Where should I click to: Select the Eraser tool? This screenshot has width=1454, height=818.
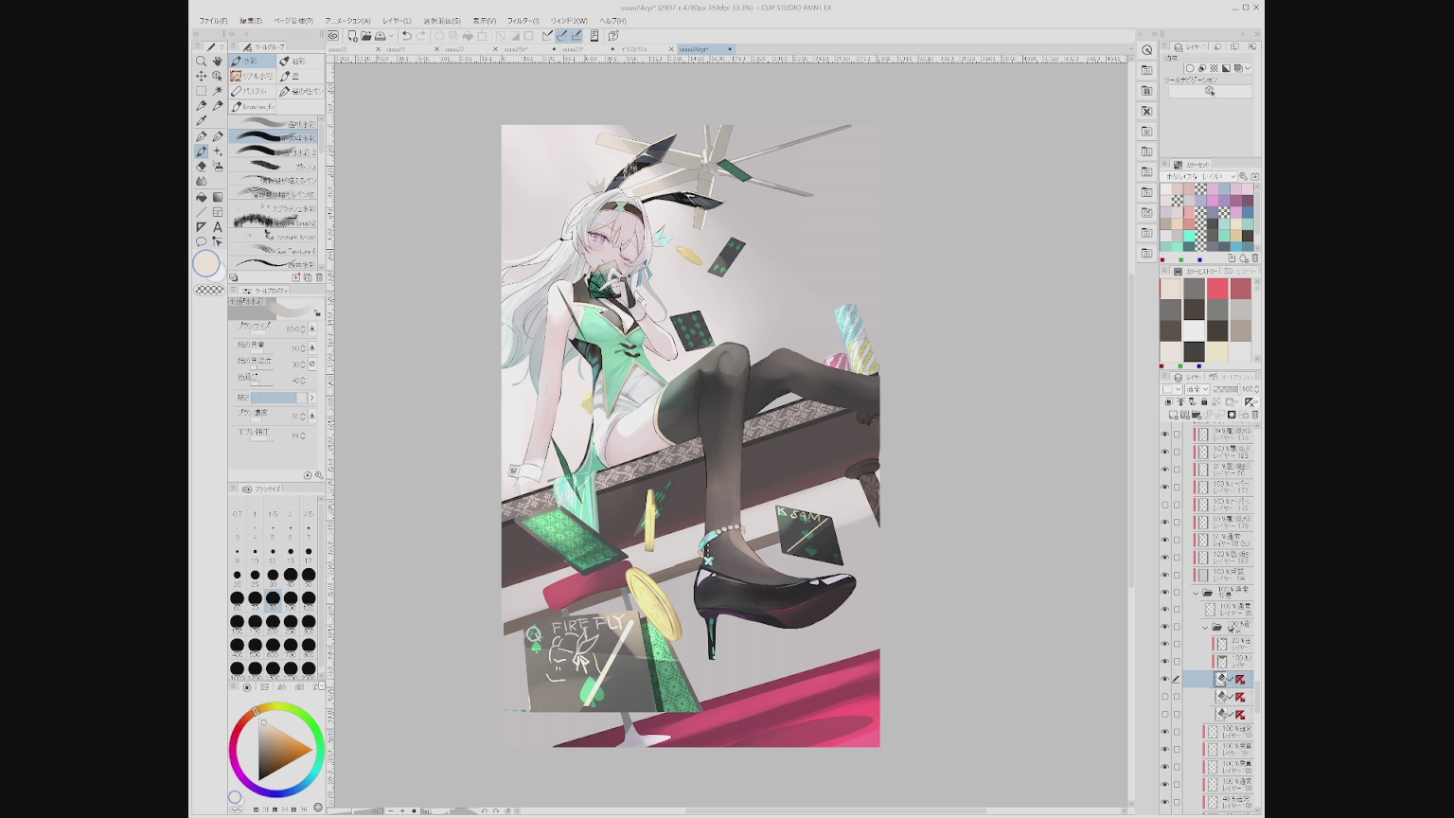(201, 167)
